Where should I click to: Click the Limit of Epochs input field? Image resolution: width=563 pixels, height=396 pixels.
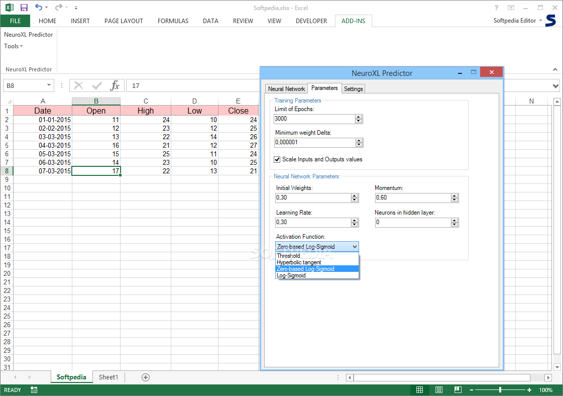314,119
